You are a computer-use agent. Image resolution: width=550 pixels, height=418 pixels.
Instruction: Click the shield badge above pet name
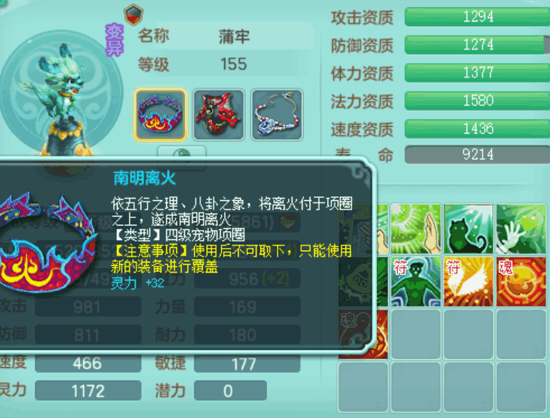pyautogui.click(x=133, y=15)
